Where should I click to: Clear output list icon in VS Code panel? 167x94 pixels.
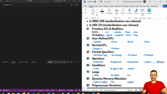[x=68, y=62]
